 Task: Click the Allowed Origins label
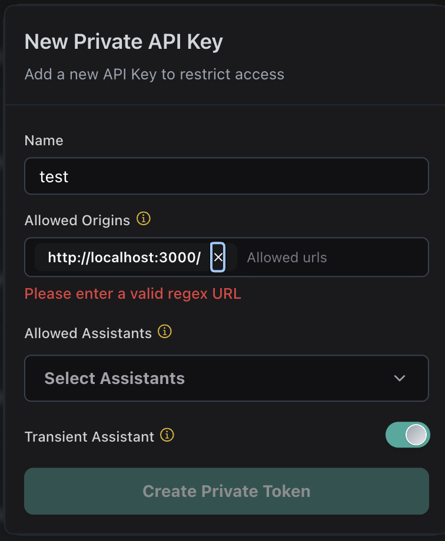[x=77, y=221]
